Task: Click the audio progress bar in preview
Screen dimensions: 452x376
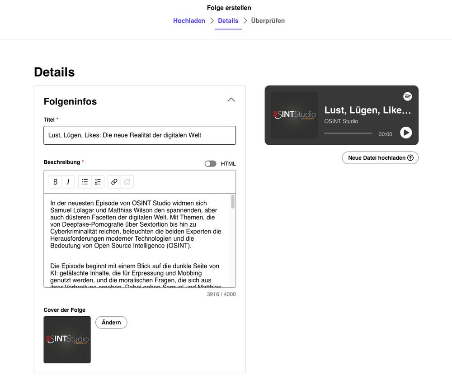Action: click(348, 133)
